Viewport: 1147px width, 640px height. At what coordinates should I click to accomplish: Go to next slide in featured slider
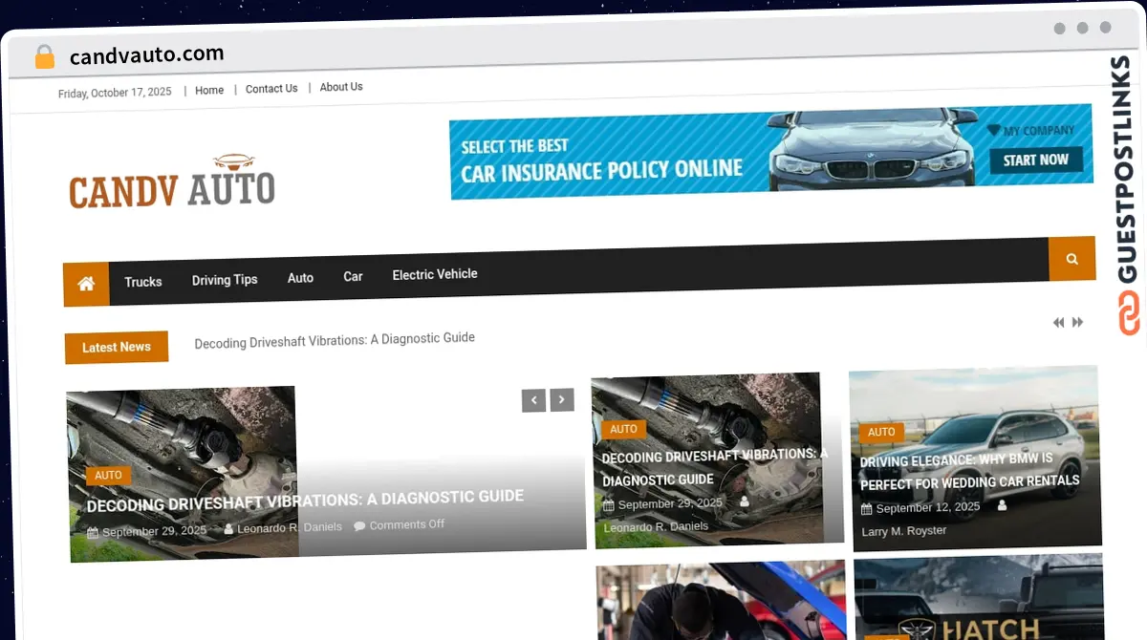click(x=562, y=400)
